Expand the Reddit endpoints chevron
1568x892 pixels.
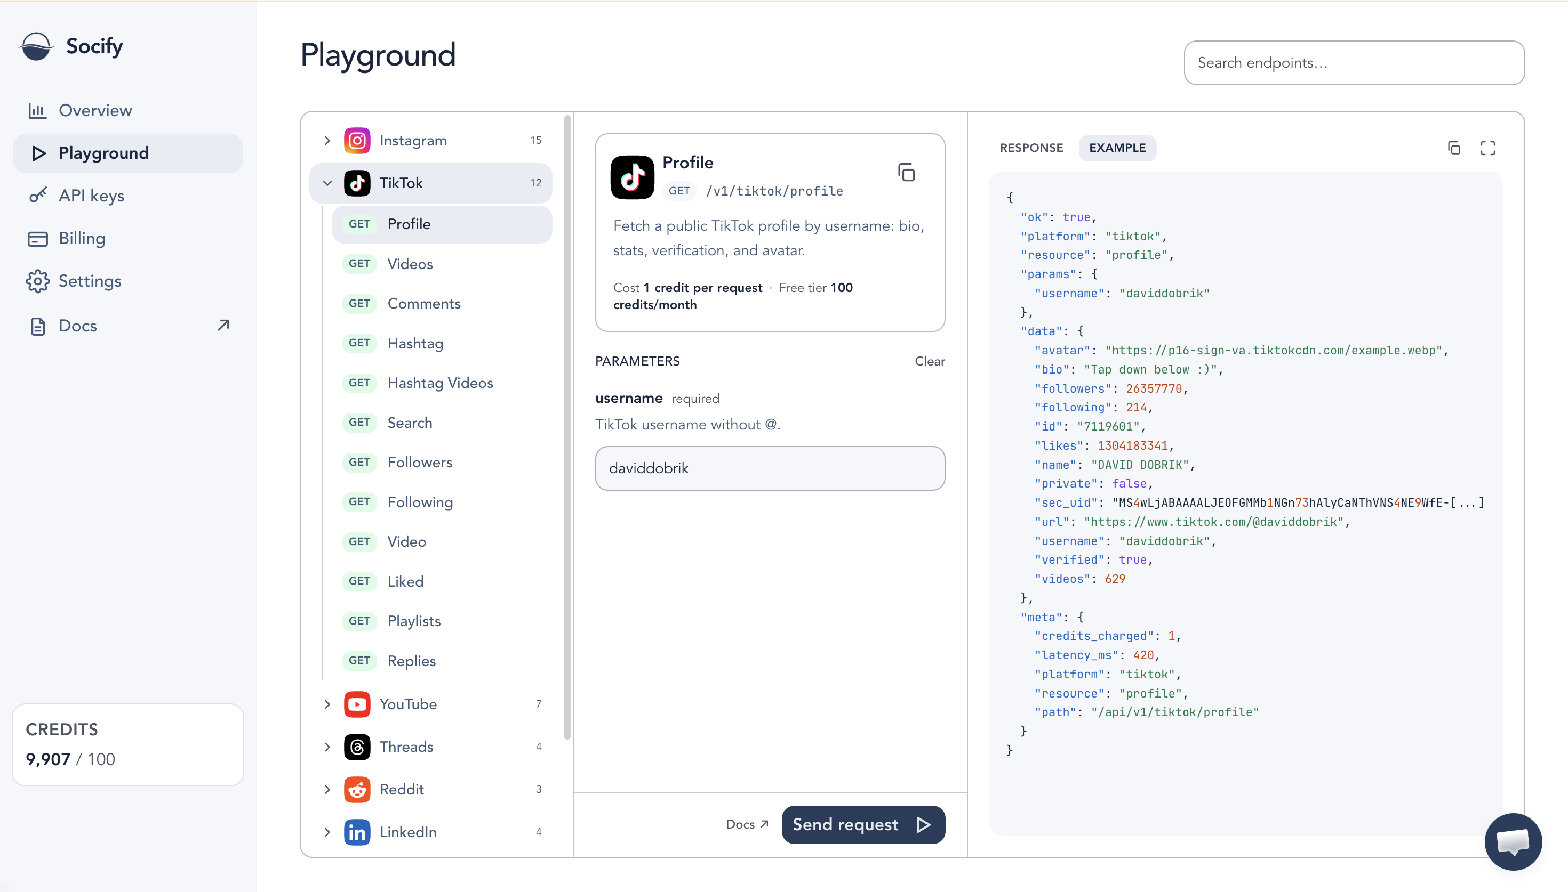point(327,789)
